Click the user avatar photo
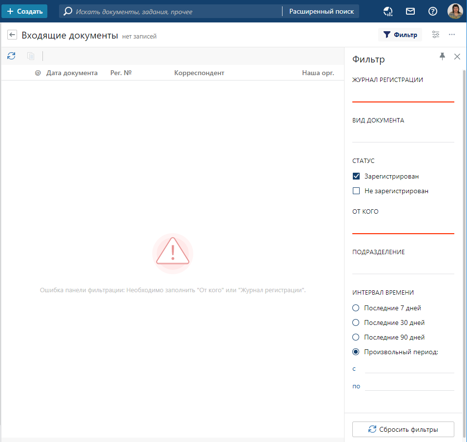This screenshot has height=442, width=467. pyautogui.click(x=455, y=11)
